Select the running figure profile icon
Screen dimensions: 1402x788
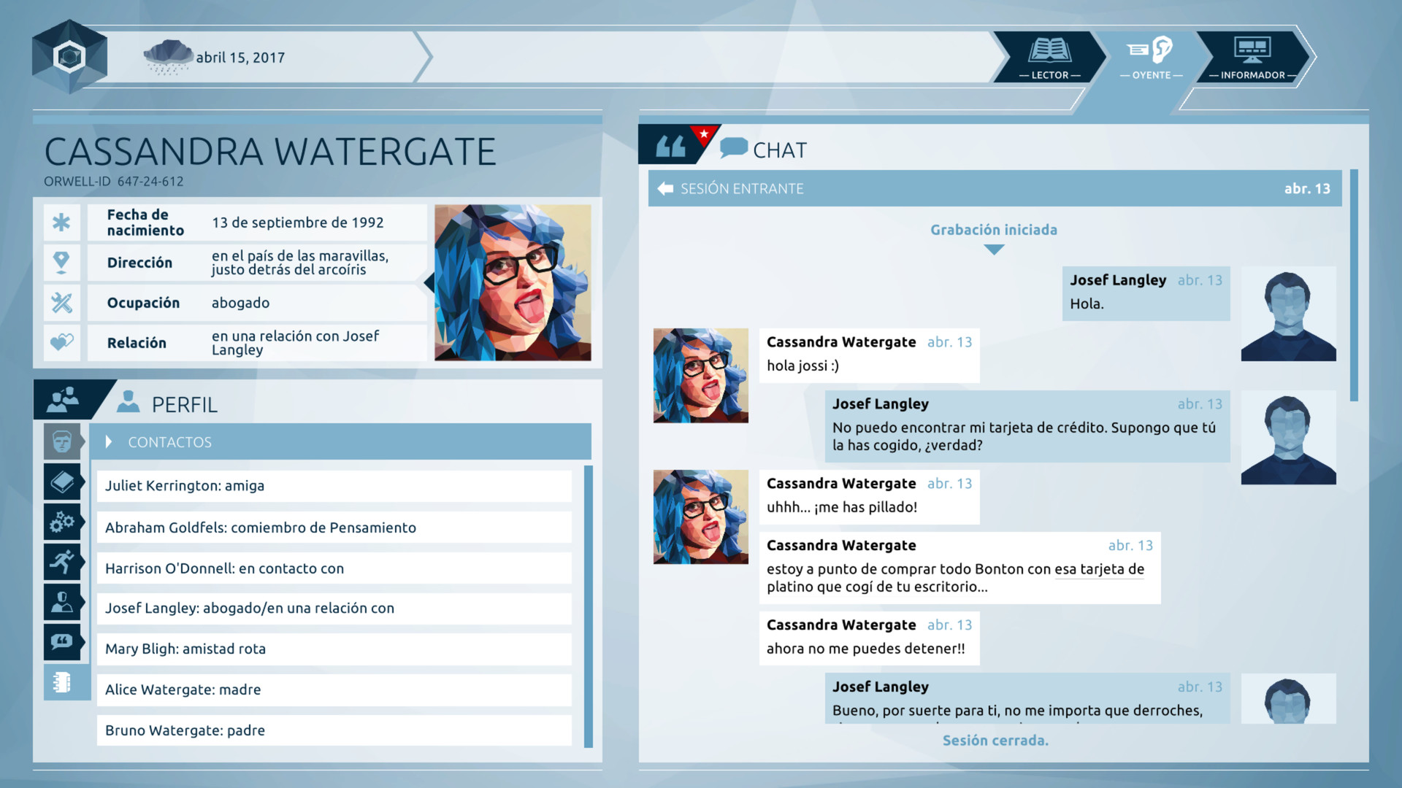coord(62,562)
